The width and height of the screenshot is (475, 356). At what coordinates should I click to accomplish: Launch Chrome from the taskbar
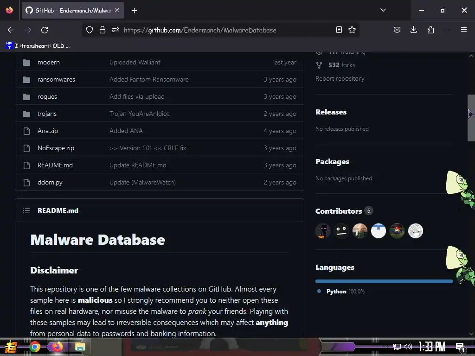point(34,347)
